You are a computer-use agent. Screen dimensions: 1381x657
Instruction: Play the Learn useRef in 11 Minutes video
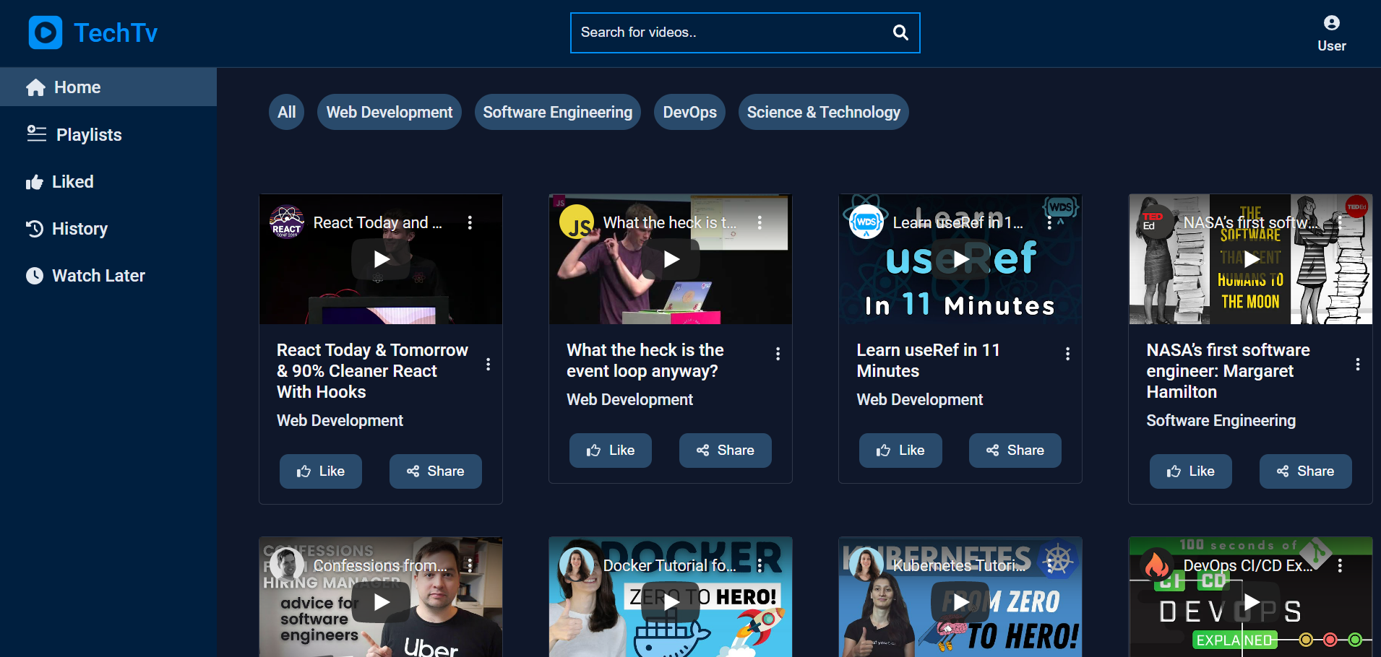click(960, 258)
